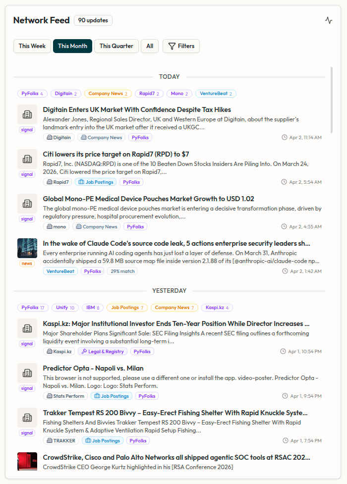
Task: Click Company News tag under Digitain item
Action: [101, 138]
